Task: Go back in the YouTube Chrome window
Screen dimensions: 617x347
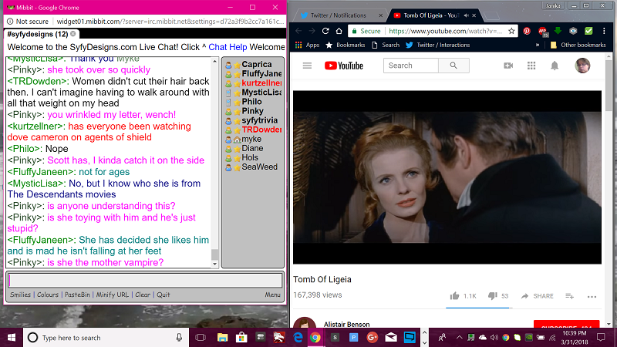Action: [x=298, y=31]
